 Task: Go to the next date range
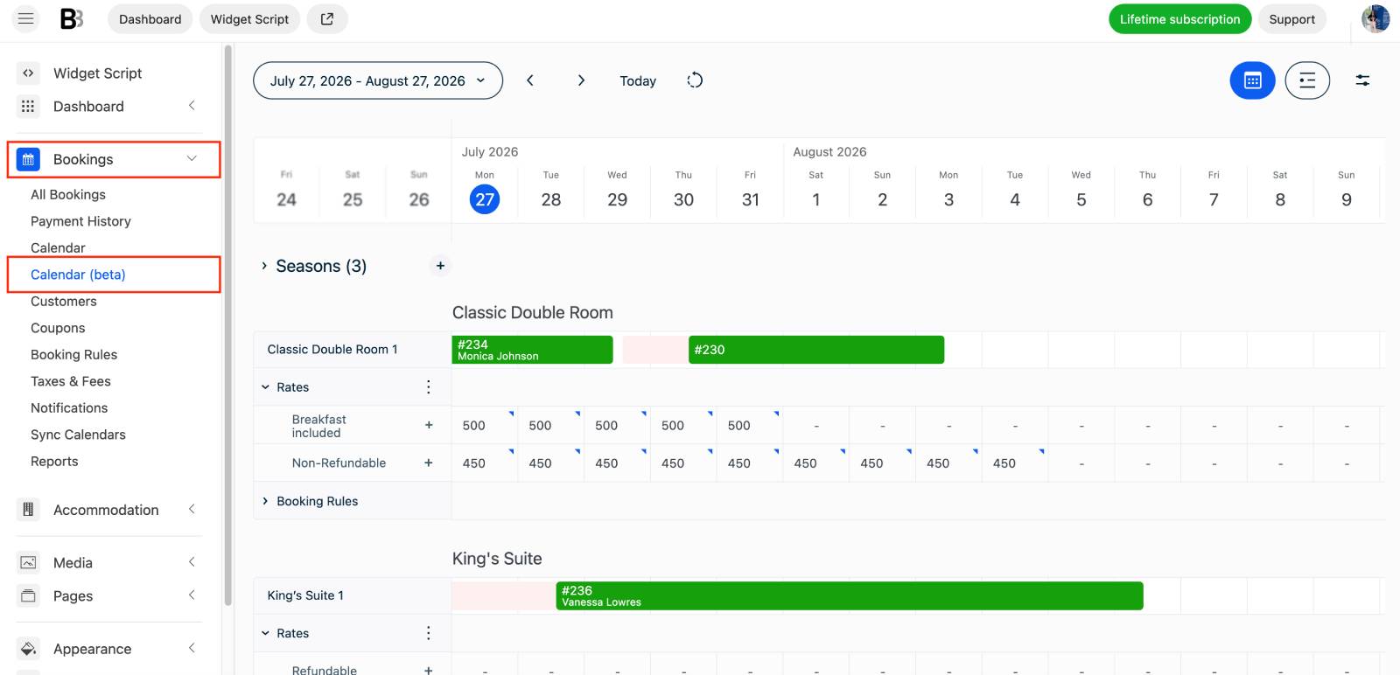581,80
